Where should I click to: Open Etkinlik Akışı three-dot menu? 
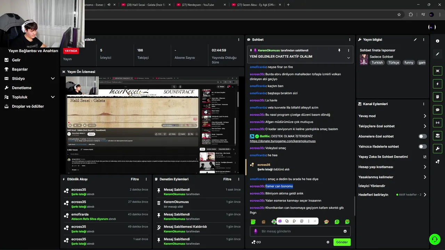click(146, 179)
